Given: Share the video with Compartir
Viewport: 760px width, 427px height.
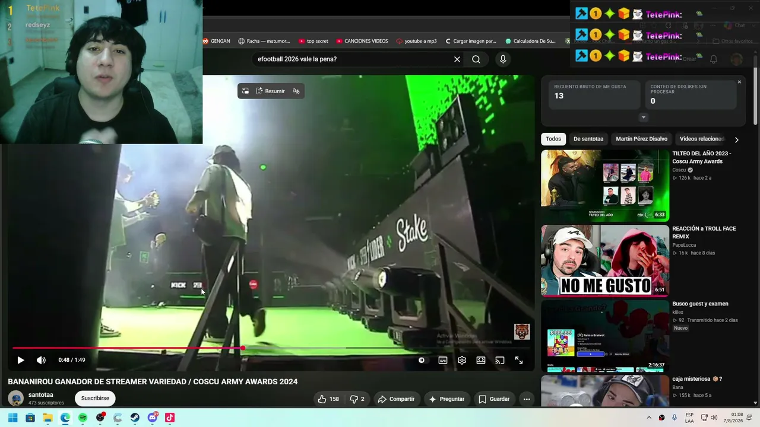Looking at the screenshot, I should [x=396, y=399].
